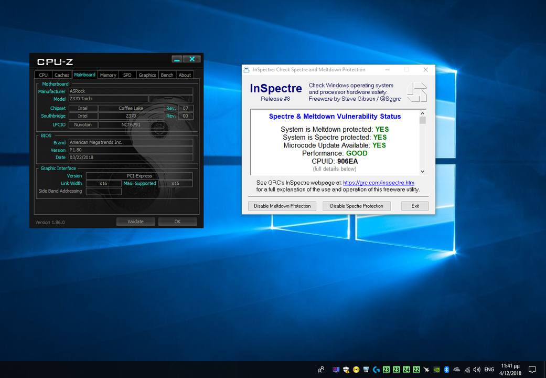Show the About tab in CPU-Z
The image size is (546, 378).
(185, 75)
